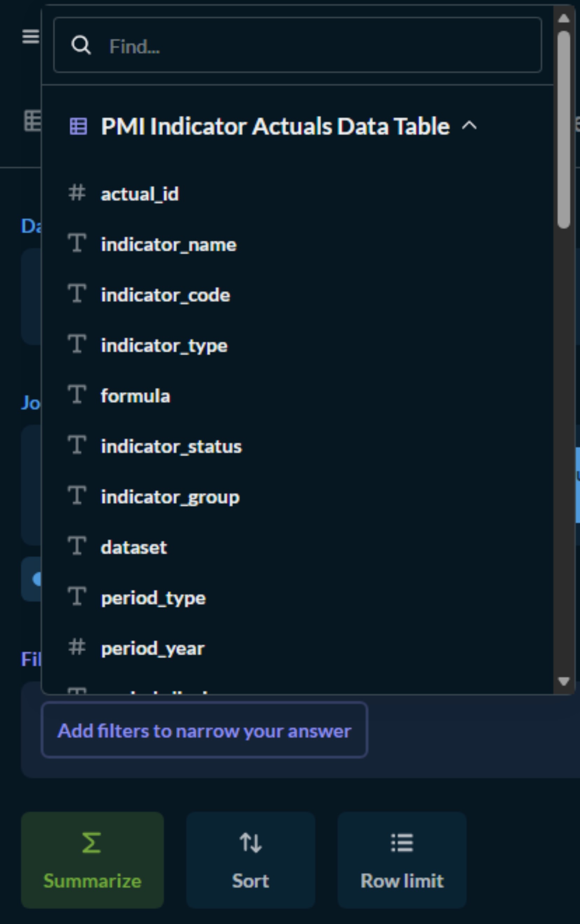
Task: Open the hamburger menu icon
Action: pyautogui.click(x=31, y=36)
